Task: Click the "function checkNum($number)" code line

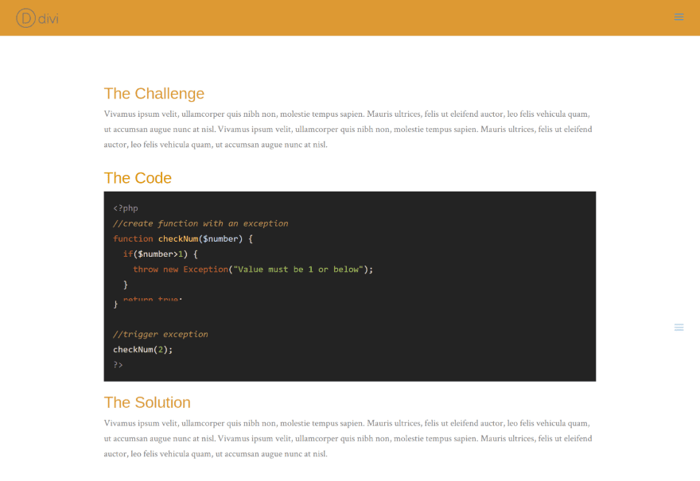Action: [182, 239]
